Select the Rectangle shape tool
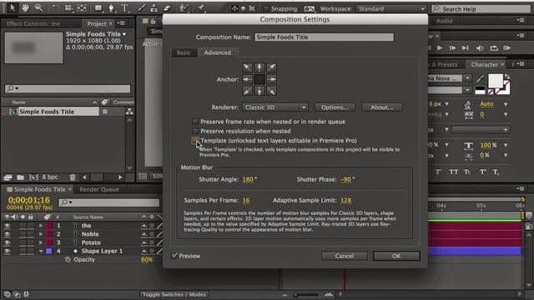This screenshot has width=534, height=300. point(98,7)
